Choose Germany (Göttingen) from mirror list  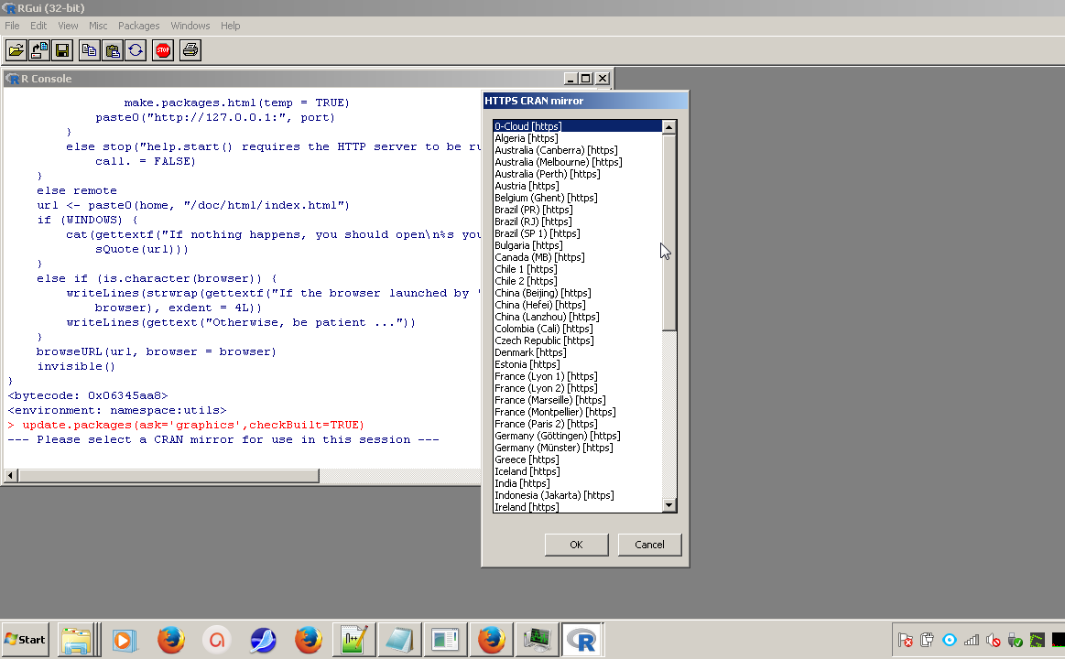point(557,436)
